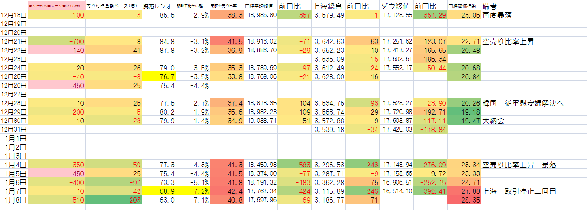Image resolution: width=587 pixels, height=210 pixels.
Task: Select the ダウ終値 header cell
Action: (x=395, y=6)
